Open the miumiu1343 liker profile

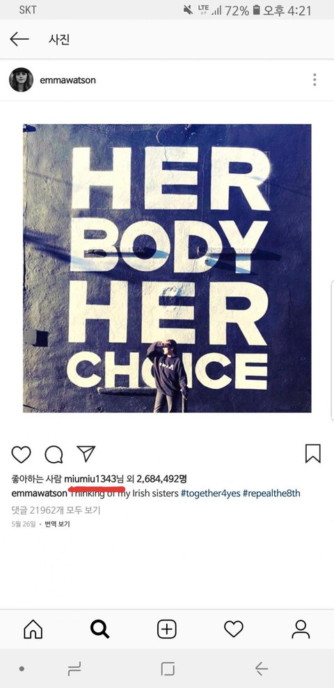click(x=93, y=479)
